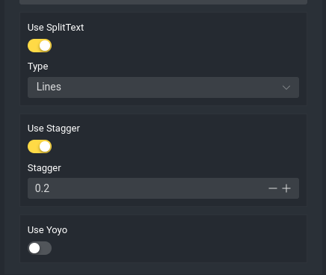This screenshot has width=326, height=275.
Task: Disable the Use Stagger switch
Action: [40, 146]
